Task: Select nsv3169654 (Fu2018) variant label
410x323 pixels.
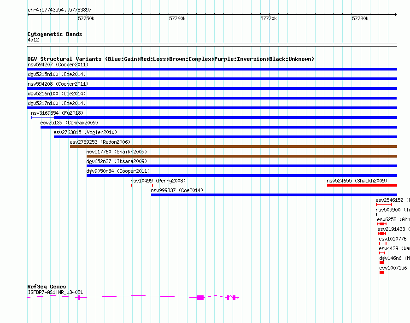Action: 57,113
